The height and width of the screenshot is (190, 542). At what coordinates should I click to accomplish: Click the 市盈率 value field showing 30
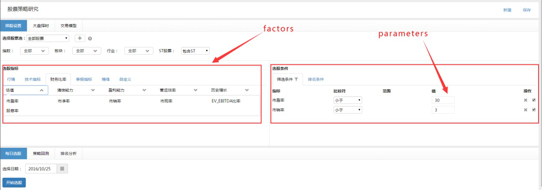(443, 100)
